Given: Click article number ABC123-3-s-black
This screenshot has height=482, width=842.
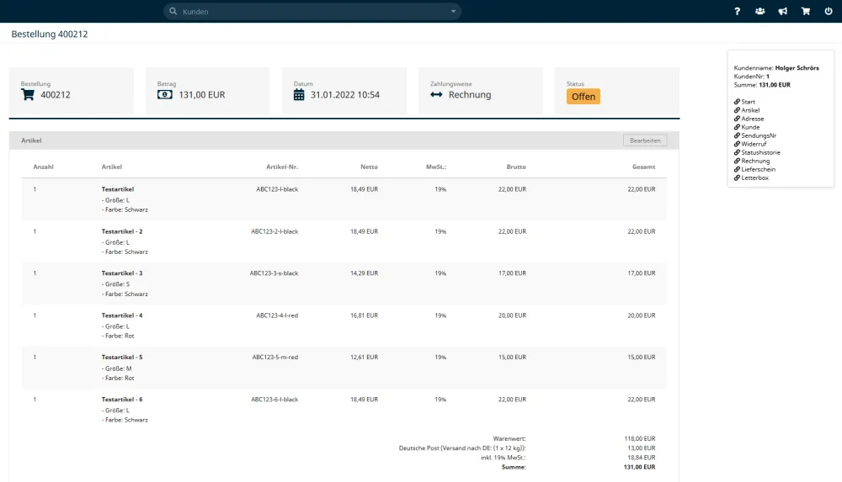Looking at the screenshot, I should [274, 273].
